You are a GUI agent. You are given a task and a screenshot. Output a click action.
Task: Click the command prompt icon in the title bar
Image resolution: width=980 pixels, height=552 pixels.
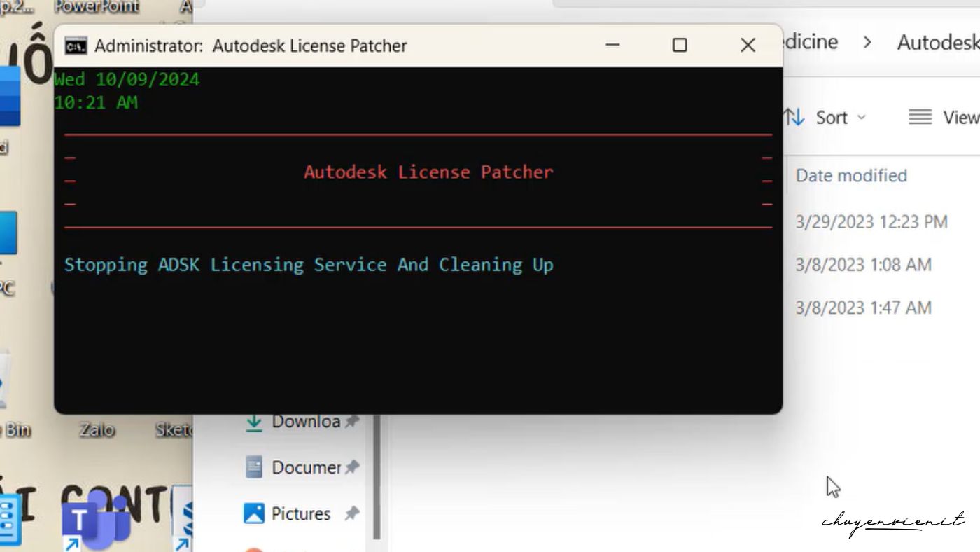[x=76, y=46]
